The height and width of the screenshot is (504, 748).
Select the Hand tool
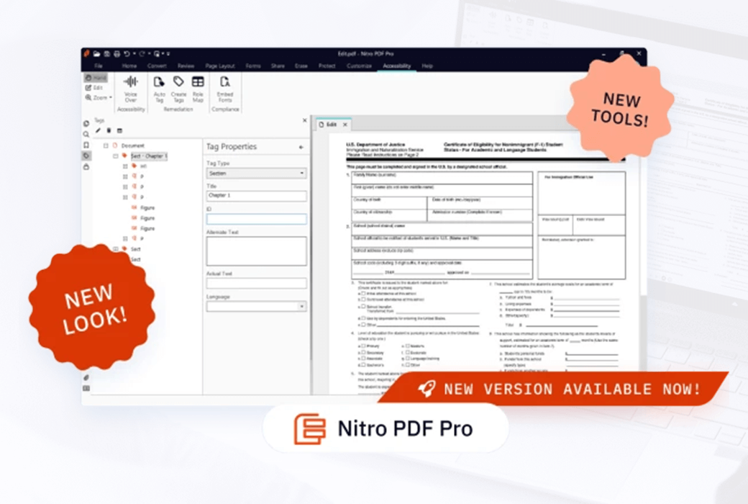(x=97, y=78)
